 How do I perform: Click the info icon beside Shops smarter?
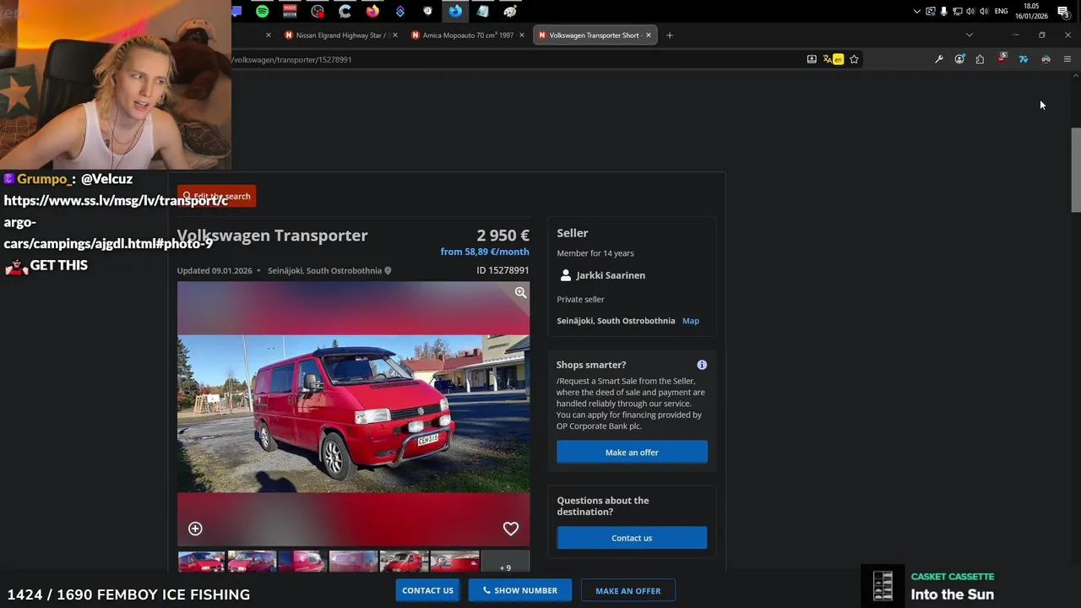pos(702,365)
